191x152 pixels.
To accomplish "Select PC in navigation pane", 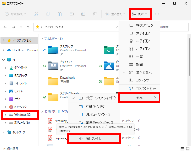I will coord(12,60).
